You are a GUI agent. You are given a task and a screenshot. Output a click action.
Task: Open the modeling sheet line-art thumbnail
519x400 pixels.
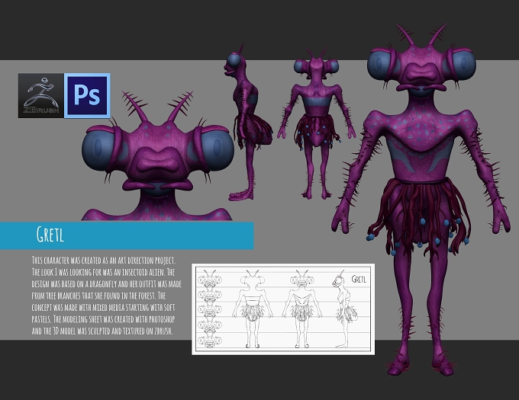pyautogui.click(x=283, y=309)
